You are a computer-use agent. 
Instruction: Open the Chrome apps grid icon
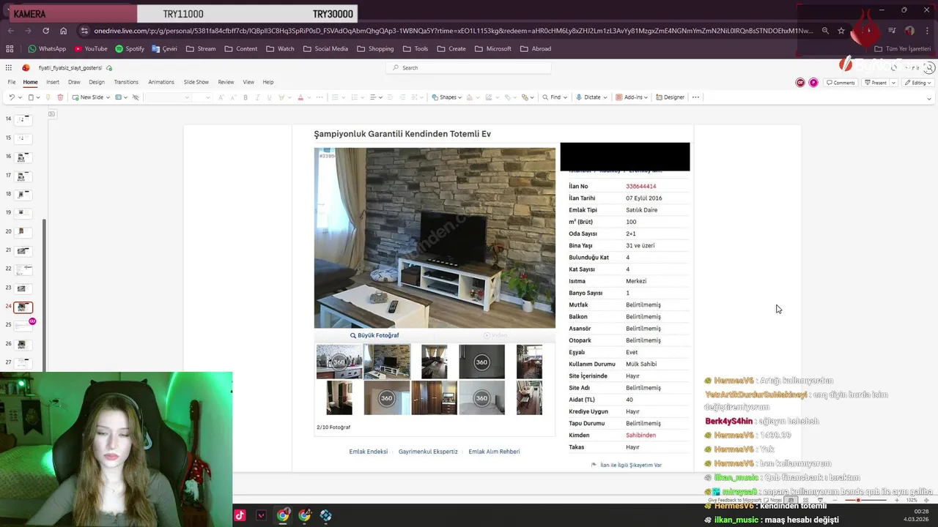[10, 49]
